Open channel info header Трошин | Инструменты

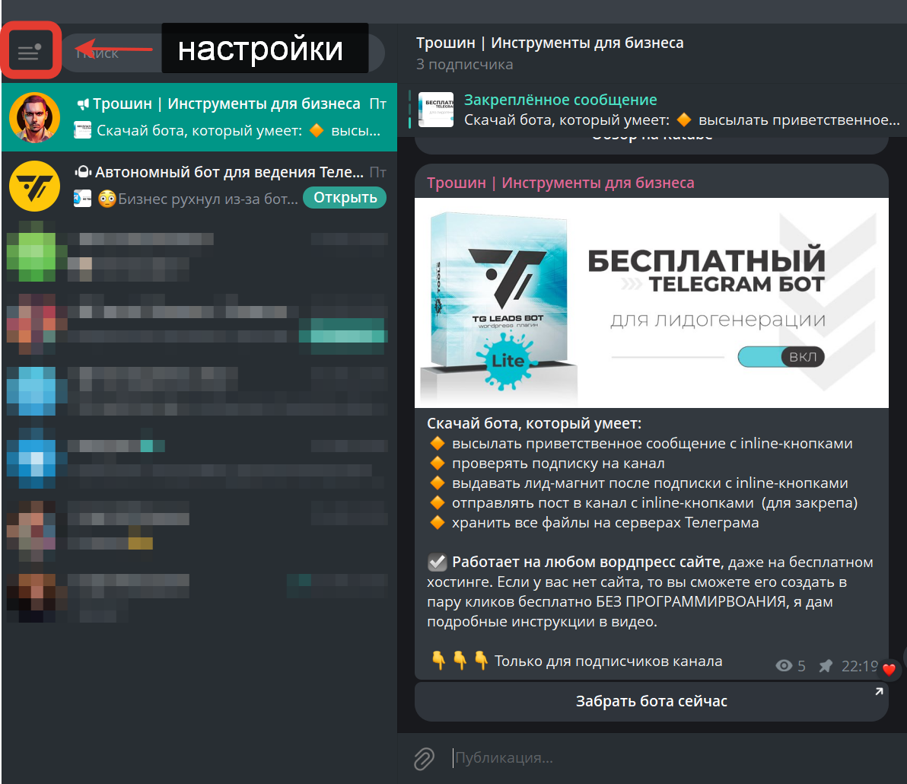tap(549, 43)
